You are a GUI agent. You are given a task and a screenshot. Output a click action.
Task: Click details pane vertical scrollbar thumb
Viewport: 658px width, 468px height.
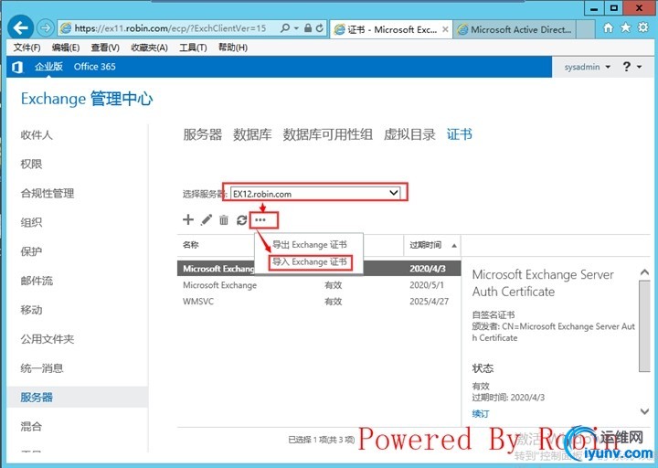[644, 326]
